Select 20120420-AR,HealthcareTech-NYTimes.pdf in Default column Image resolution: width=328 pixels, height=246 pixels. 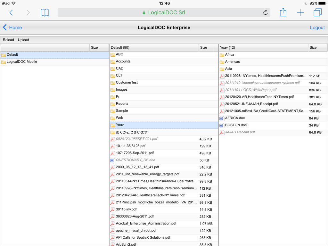coord(164,195)
